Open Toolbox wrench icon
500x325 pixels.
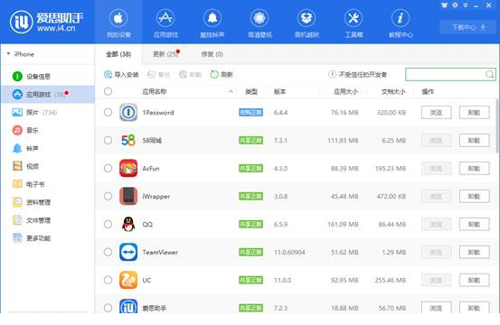pyautogui.click(x=354, y=18)
